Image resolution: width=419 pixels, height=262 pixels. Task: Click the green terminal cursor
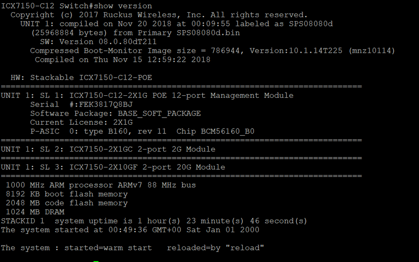click(96, 261)
